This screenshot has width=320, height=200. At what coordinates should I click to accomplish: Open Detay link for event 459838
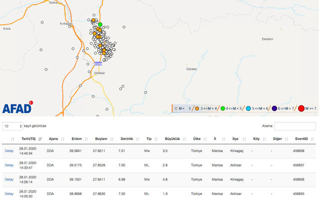[9, 150]
